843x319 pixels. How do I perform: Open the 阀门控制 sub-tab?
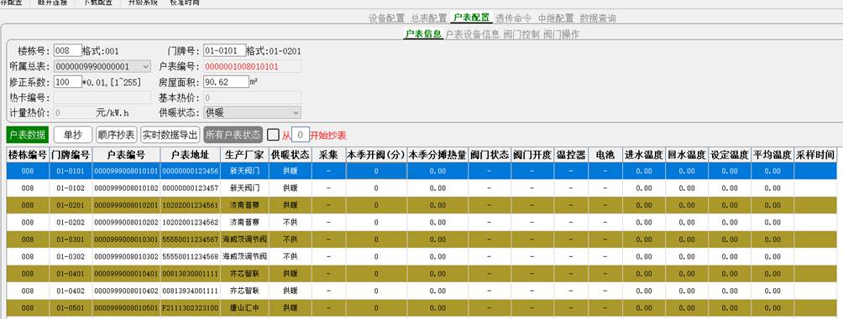(x=521, y=34)
